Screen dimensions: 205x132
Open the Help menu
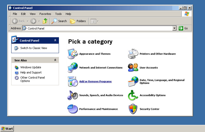[68, 14]
